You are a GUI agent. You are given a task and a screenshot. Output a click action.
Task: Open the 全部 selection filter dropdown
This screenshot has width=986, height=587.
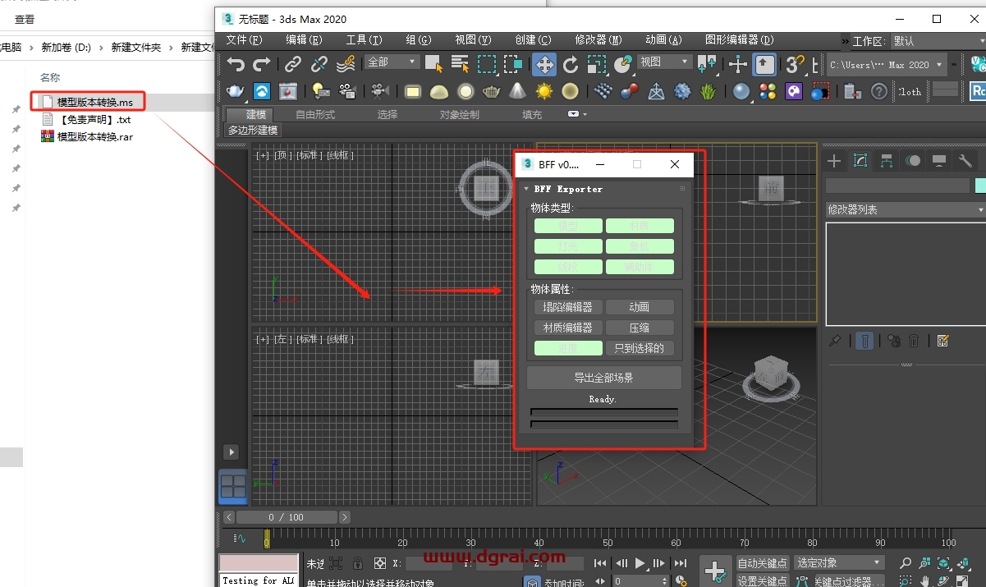(392, 62)
